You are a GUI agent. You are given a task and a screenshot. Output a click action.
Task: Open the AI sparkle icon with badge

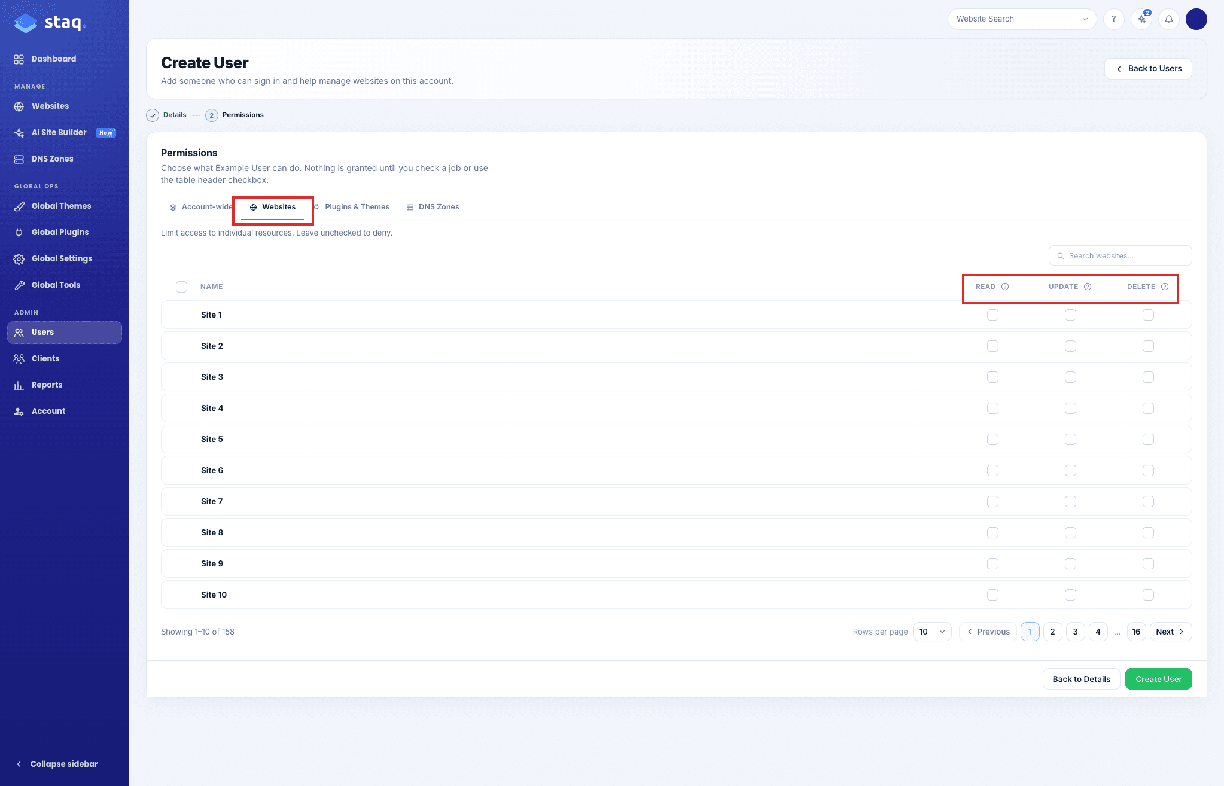(1141, 19)
